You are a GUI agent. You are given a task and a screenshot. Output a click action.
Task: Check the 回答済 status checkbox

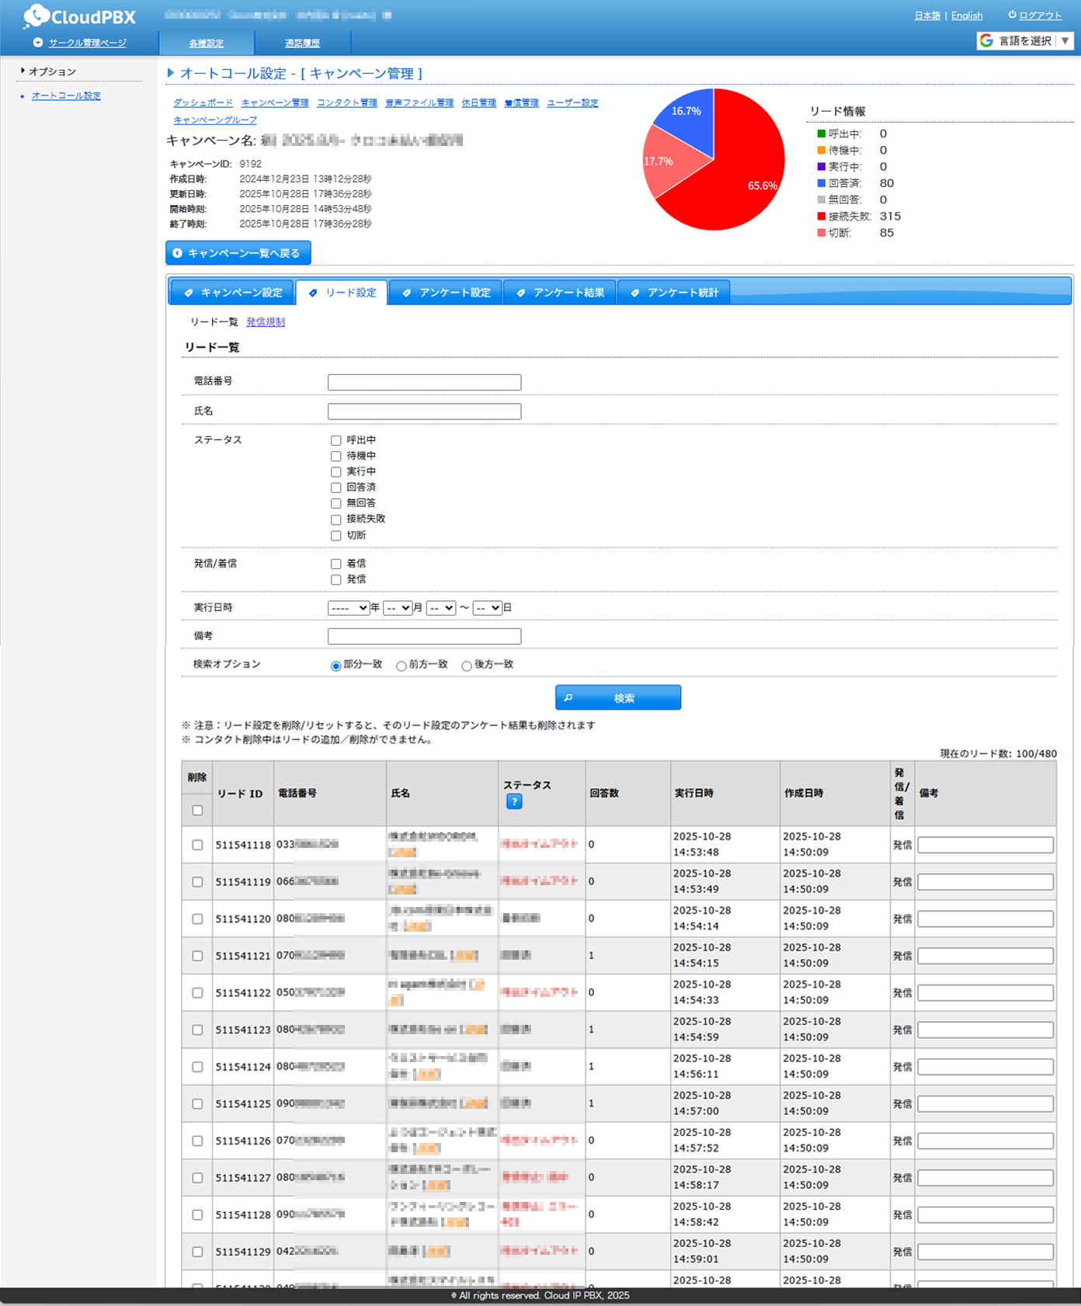336,488
